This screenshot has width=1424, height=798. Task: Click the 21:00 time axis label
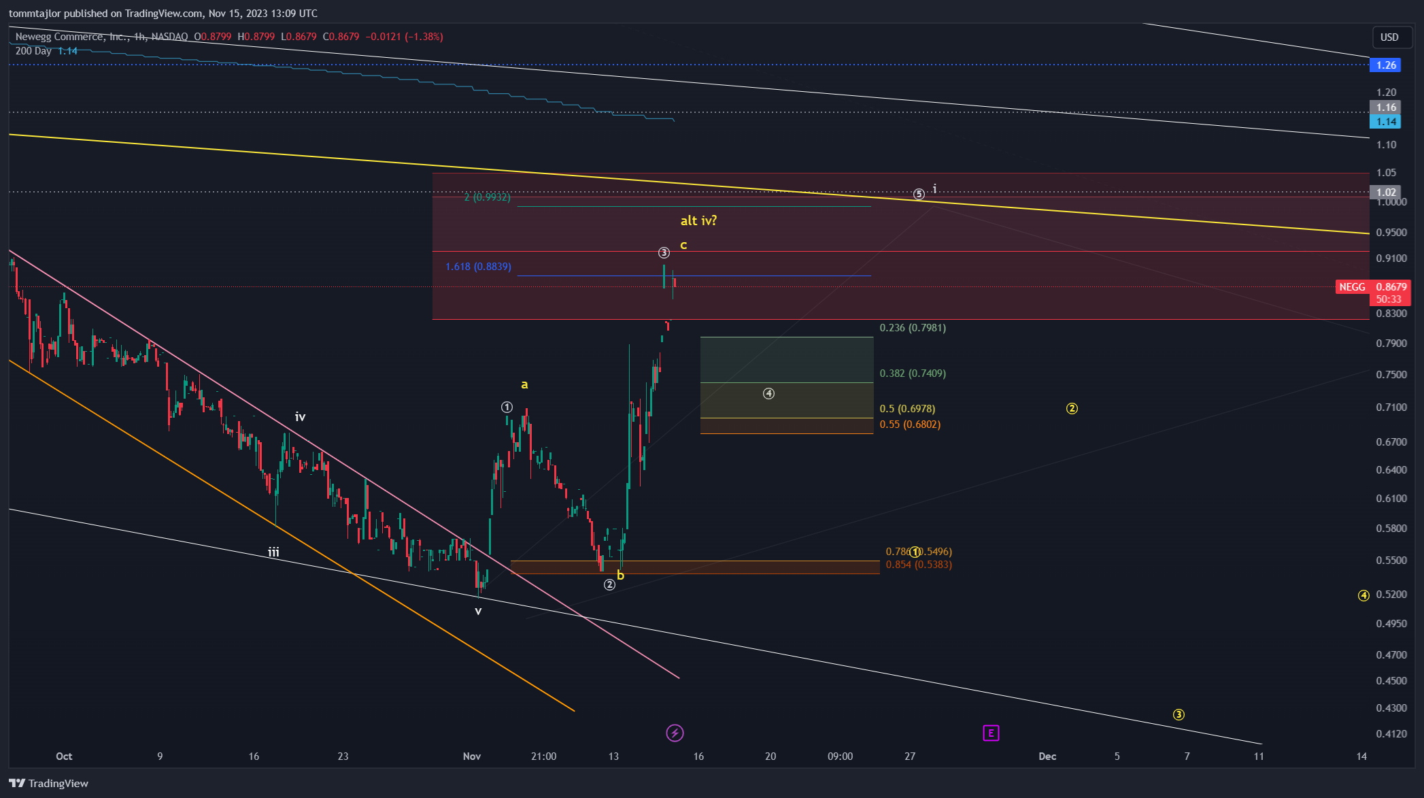point(543,757)
